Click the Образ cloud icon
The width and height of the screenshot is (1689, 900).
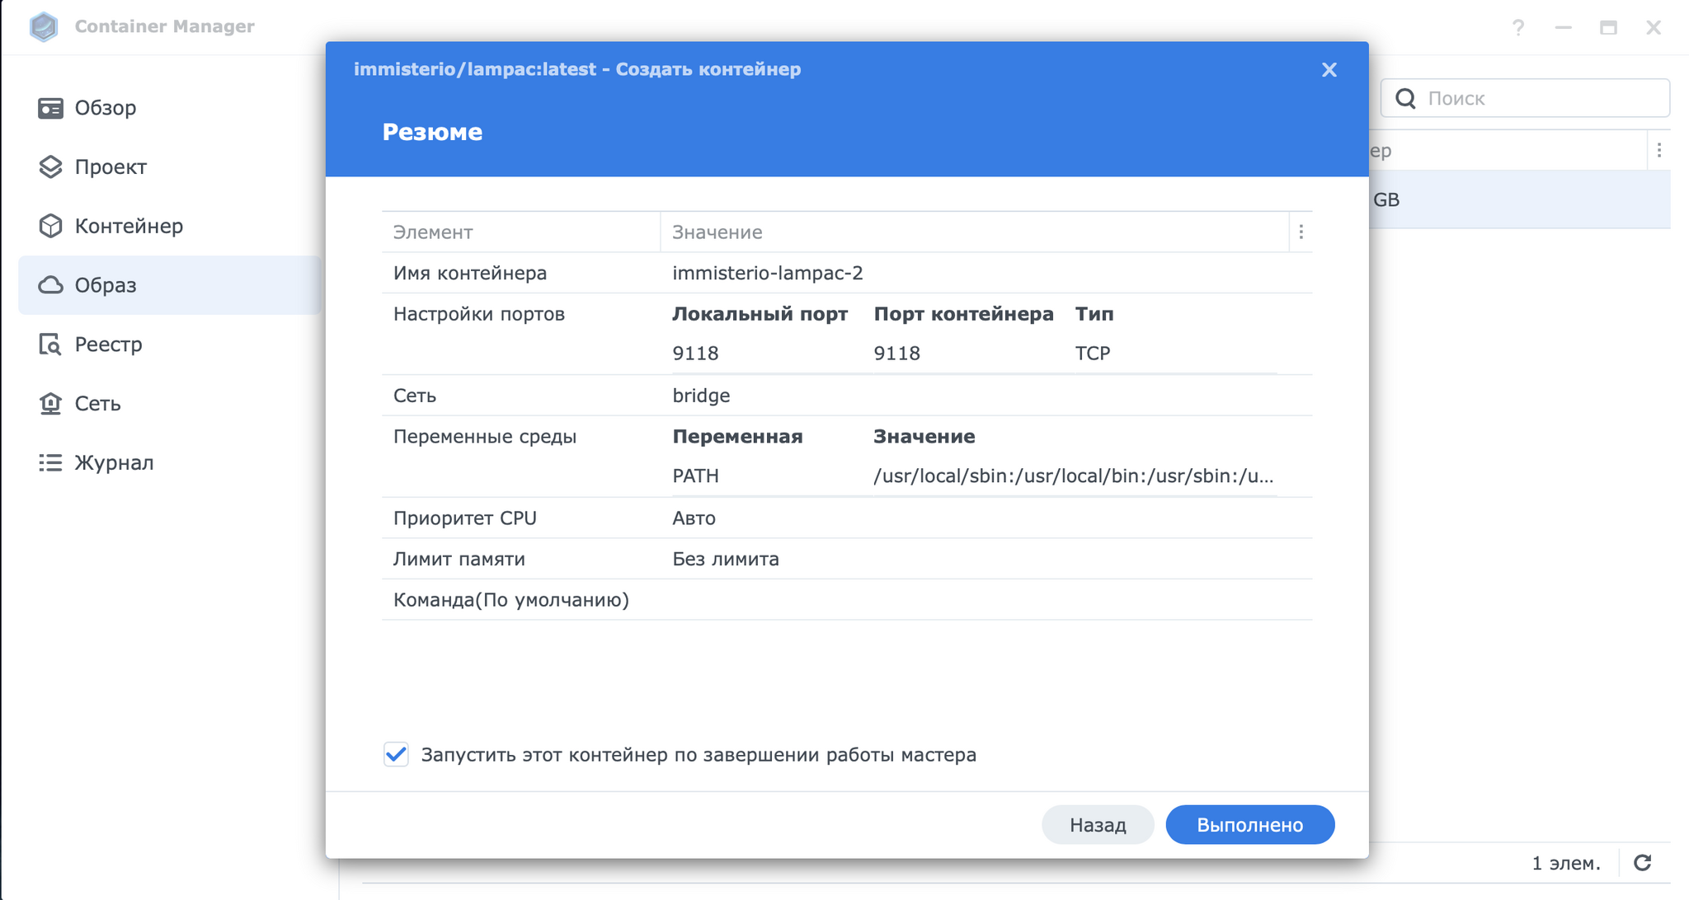[x=50, y=285]
